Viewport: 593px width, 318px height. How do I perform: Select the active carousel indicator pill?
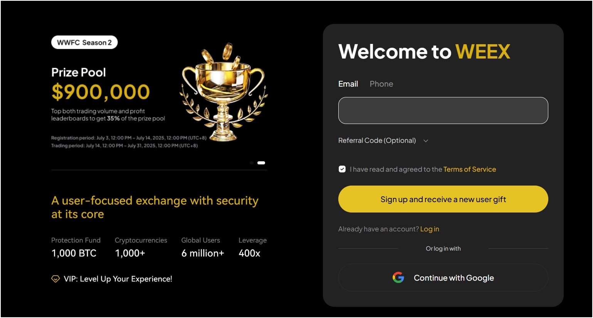(261, 163)
